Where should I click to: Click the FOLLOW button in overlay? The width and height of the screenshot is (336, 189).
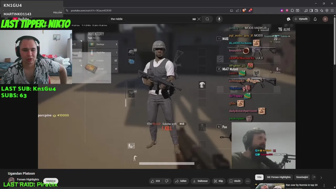[57, 13]
